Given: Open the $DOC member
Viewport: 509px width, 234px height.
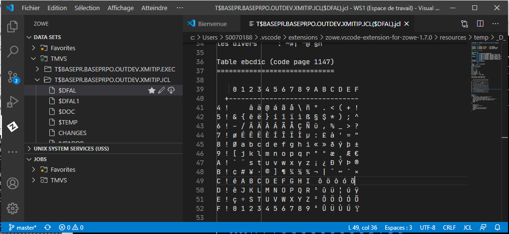Looking at the screenshot, I should click(x=67, y=112).
